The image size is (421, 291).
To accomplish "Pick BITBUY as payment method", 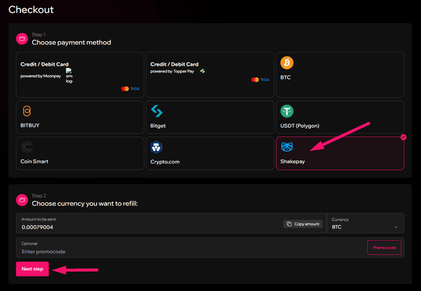I will tap(80, 117).
